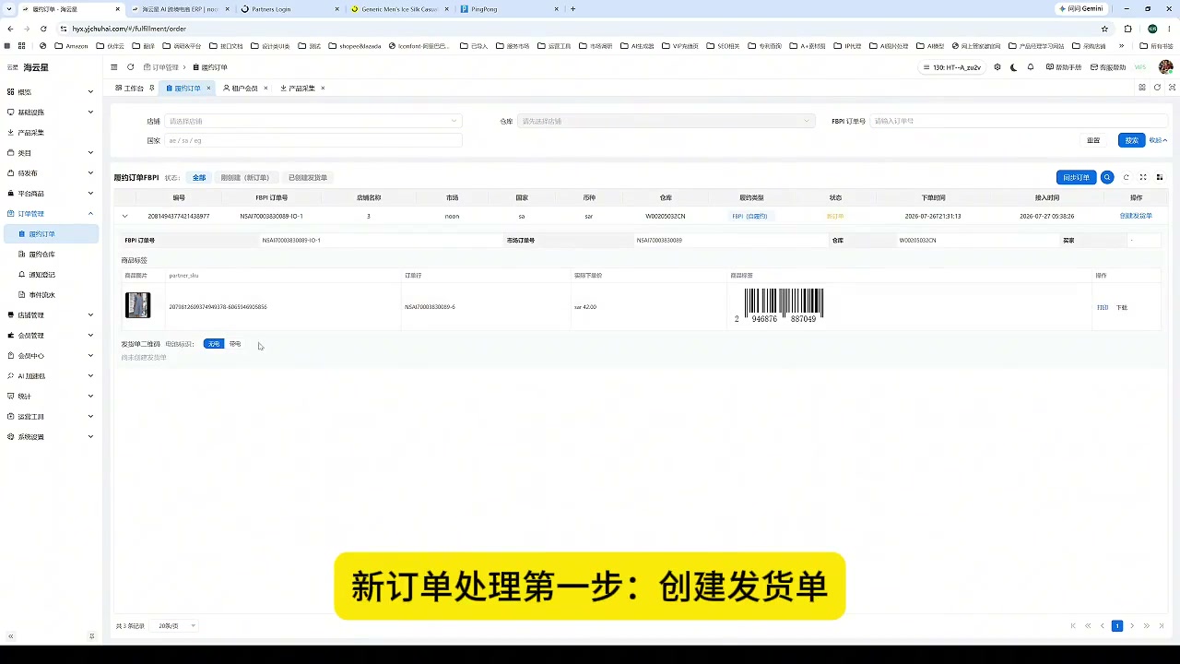Open notifications bell icon
The width and height of the screenshot is (1180, 664).
tap(1031, 67)
